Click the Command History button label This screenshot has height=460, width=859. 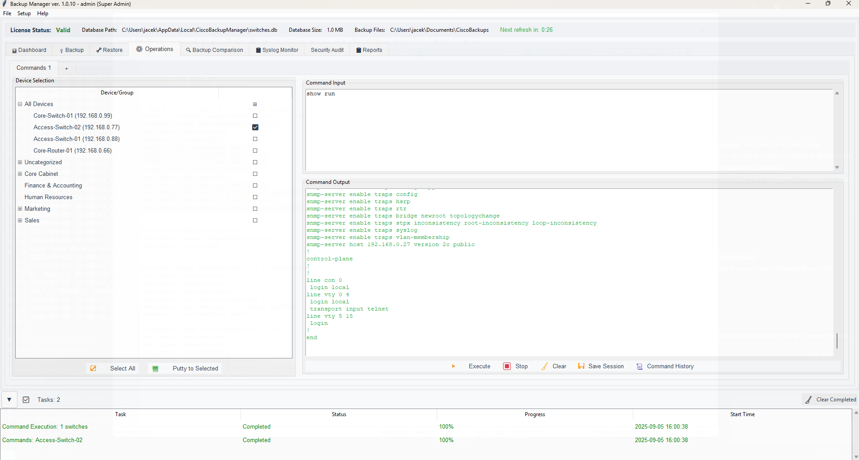click(670, 366)
